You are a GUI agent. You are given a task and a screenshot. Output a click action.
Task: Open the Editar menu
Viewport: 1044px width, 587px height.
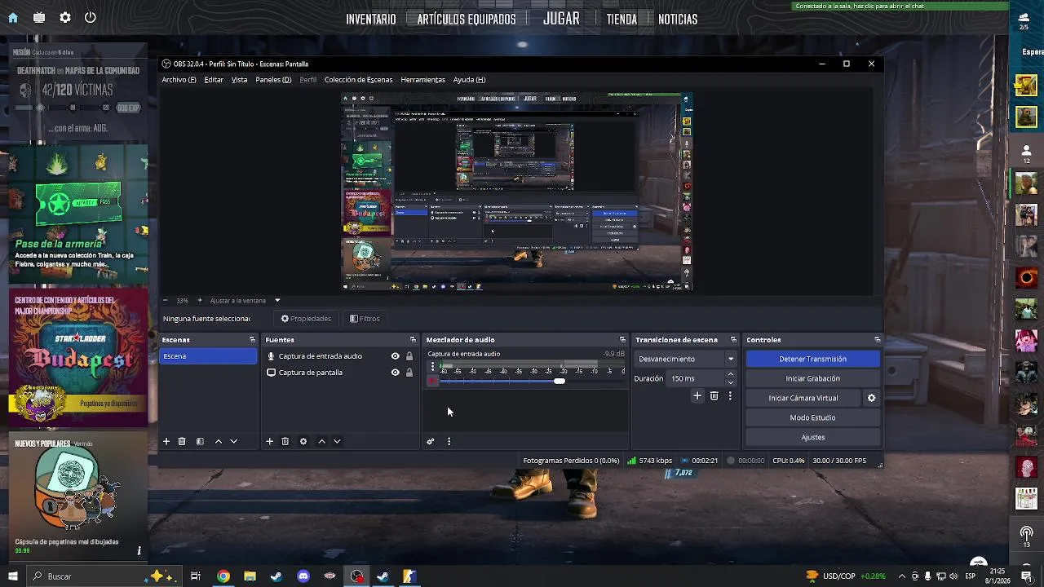[214, 80]
